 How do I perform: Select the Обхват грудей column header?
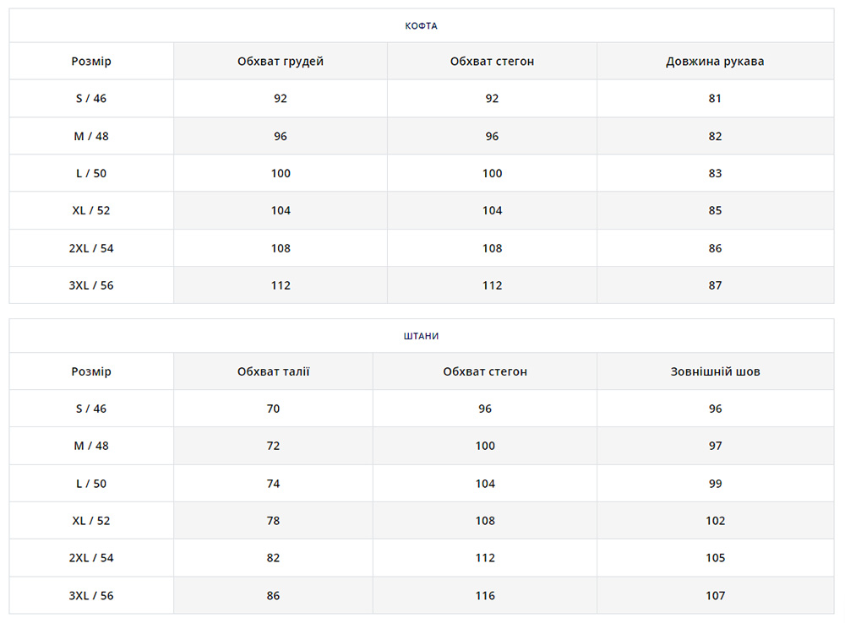[281, 62]
